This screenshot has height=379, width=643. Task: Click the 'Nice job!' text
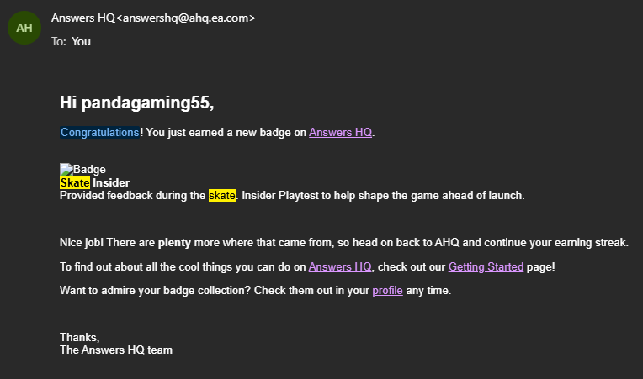coord(82,243)
